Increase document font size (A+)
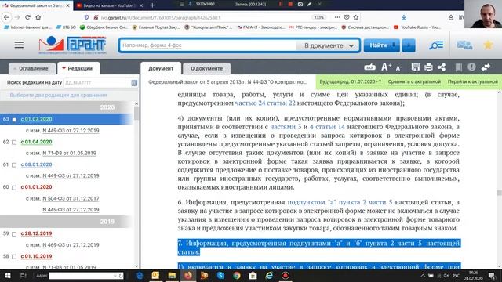The height and width of the screenshot is (282, 502). pos(386,67)
